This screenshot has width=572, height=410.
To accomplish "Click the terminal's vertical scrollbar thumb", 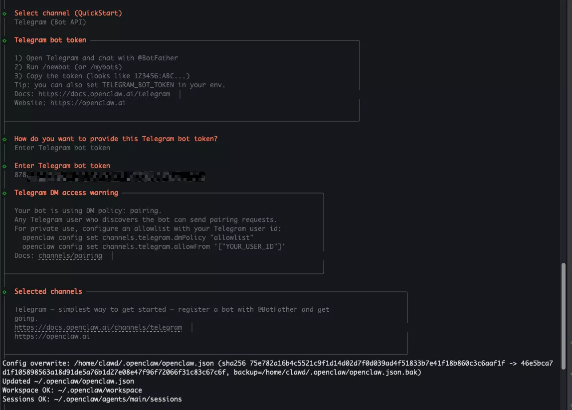I will 564,316.
